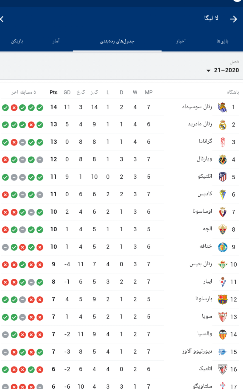Open the گرانادا team row

coord(122,142)
